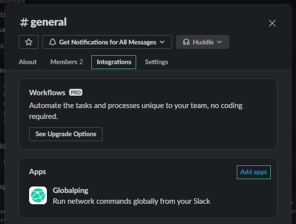Click the Huddle headphones icon
The image size is (296, 224).
(x=186, y=42)
